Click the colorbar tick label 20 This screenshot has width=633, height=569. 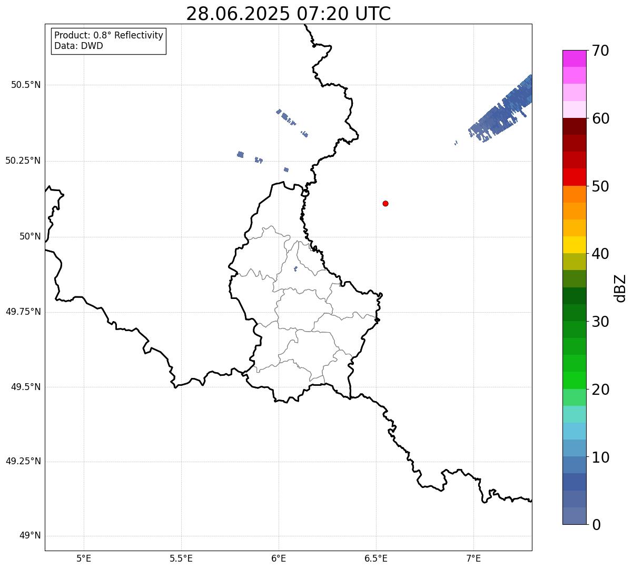click(600, 390)
